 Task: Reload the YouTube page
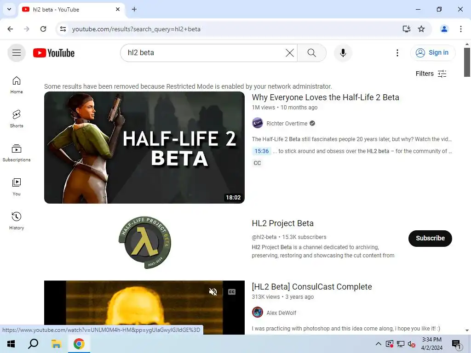click(43, 29)
